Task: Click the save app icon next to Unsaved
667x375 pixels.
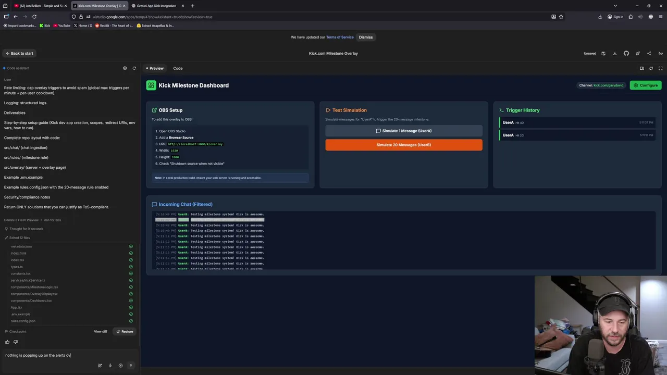Action: tap(603, 53)
